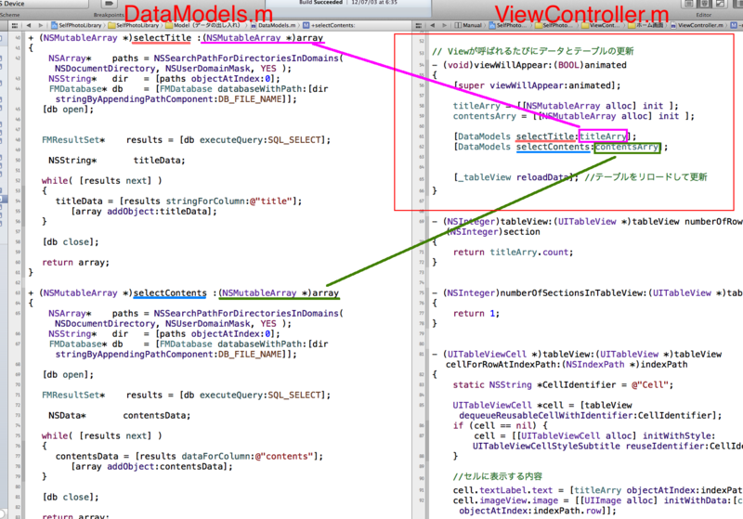Screen dimensions: 743x519
Task: Click cellForRowAtIndexPath: signature line
Action: 567,365
